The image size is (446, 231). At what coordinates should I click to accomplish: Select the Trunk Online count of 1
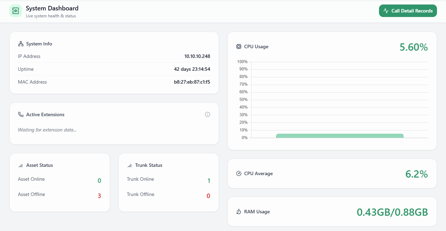click(x=209, y=180)
